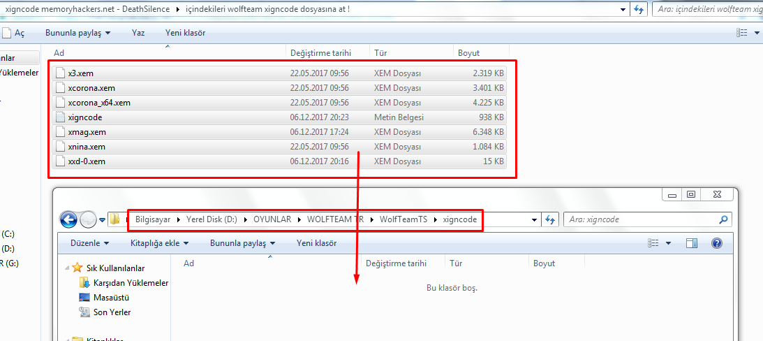Open Kitaplığa ekle dropdown
The height and width of the screenshot is (341, 763).
coord(160,243)
